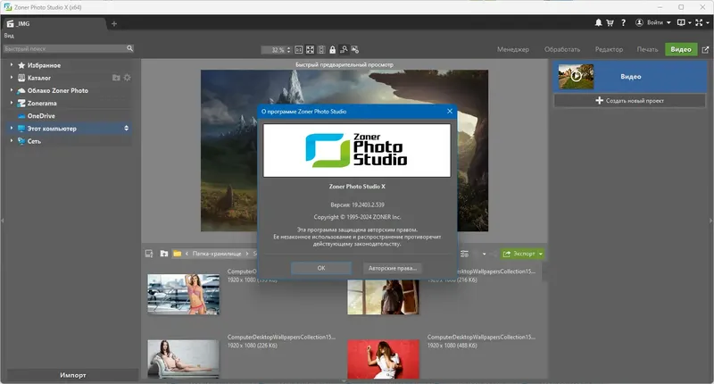The image size is (714, 384).
Task: Select Zonerama in the navigator
Action: (41, 104)
